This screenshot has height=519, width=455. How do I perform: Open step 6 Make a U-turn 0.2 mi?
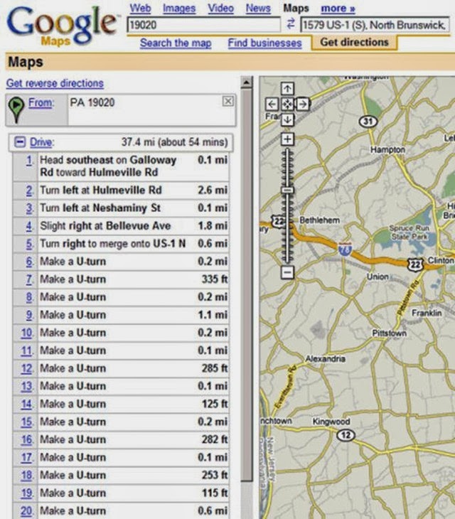[121, 262]
